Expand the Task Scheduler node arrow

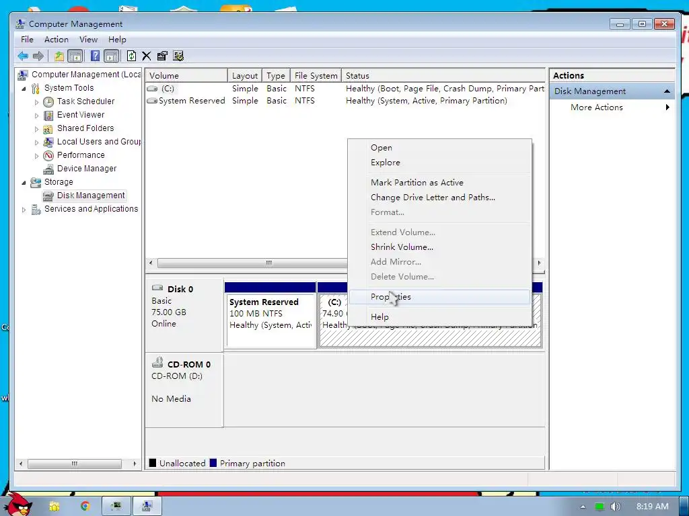(x=36, y=102)
